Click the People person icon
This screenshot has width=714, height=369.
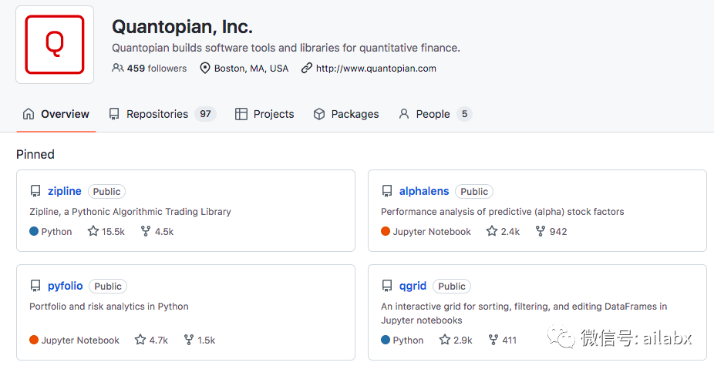404,114
